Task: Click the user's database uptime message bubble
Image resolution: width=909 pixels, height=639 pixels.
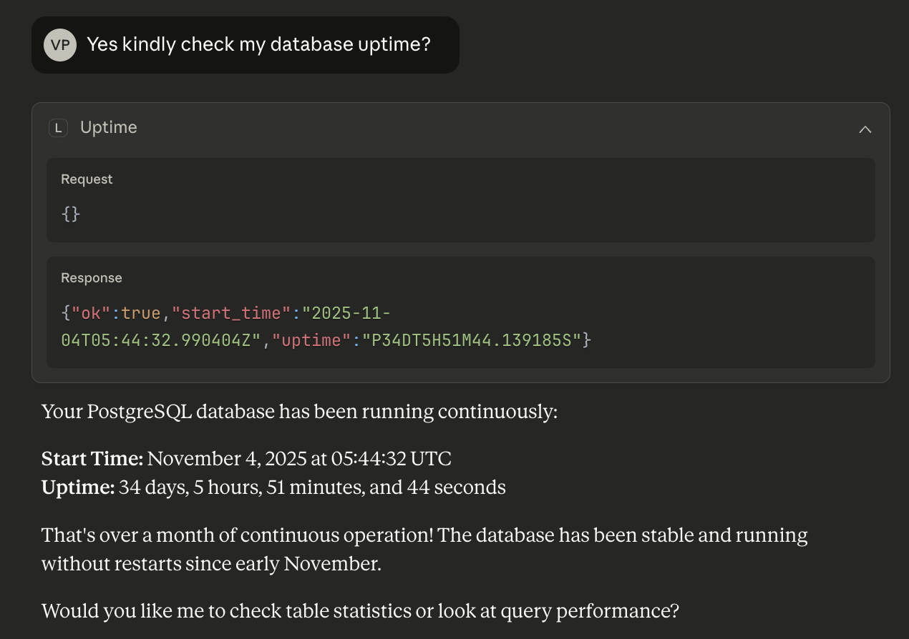Action: click(x=259, y=44)
